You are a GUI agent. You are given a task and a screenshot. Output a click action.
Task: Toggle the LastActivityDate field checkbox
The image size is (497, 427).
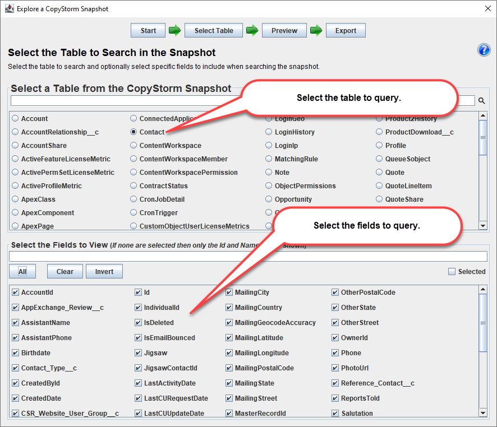click(x=138, y=383)
